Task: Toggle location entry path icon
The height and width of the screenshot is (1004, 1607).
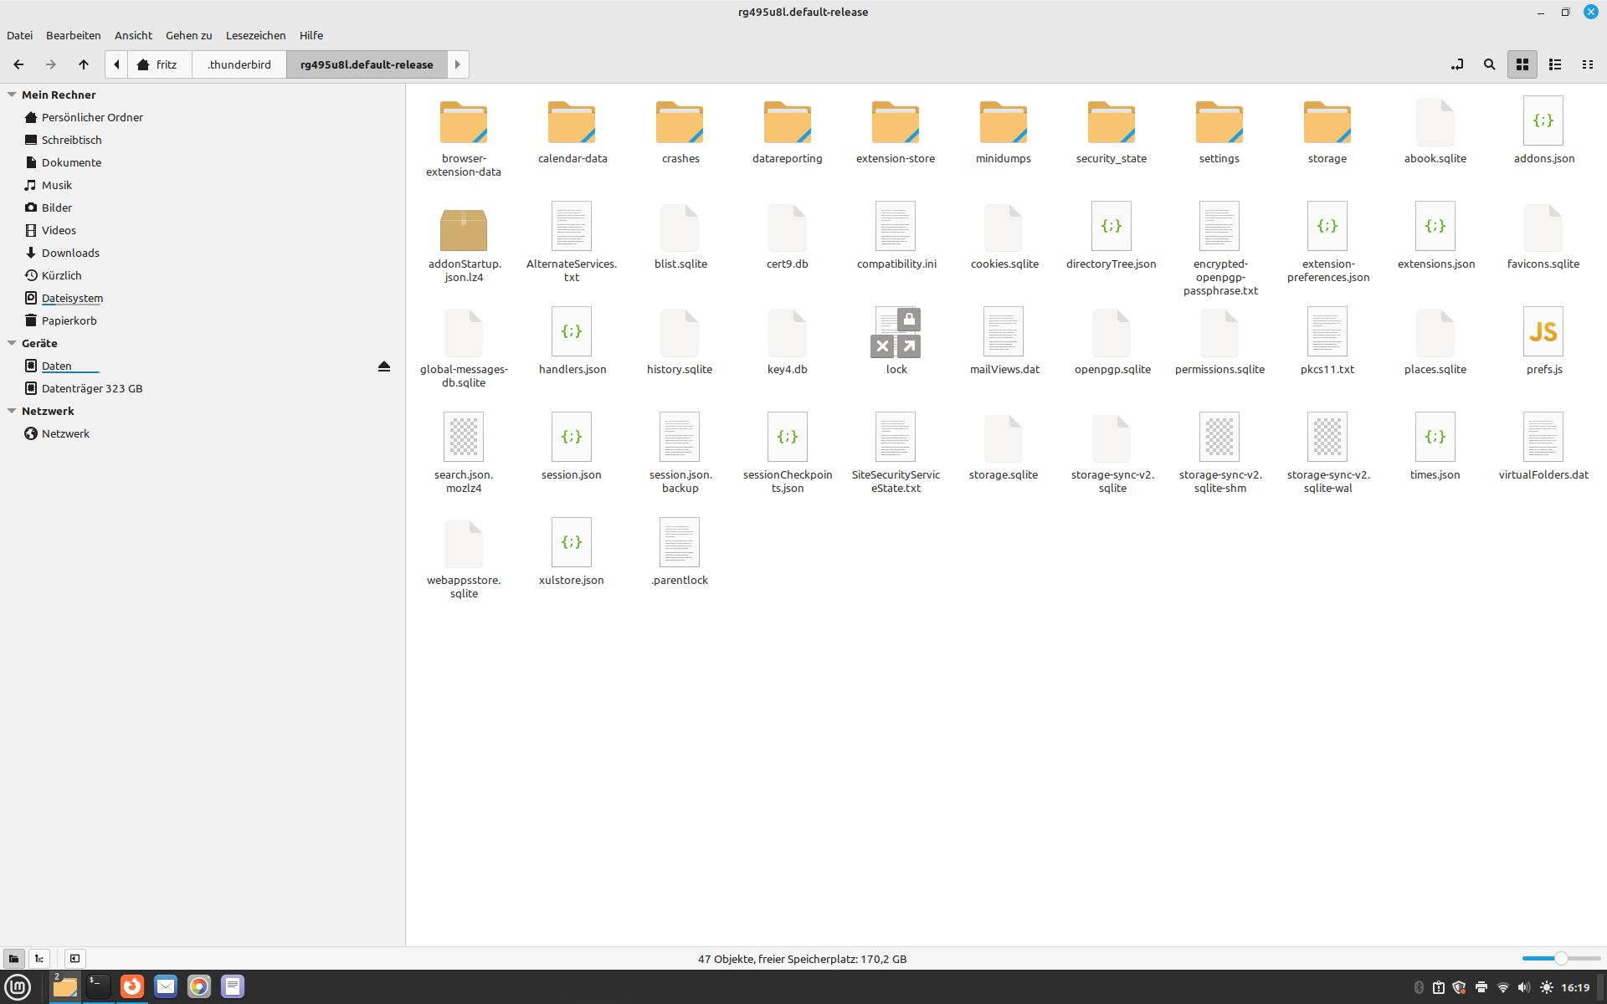Action: (x=1457, y=64)
